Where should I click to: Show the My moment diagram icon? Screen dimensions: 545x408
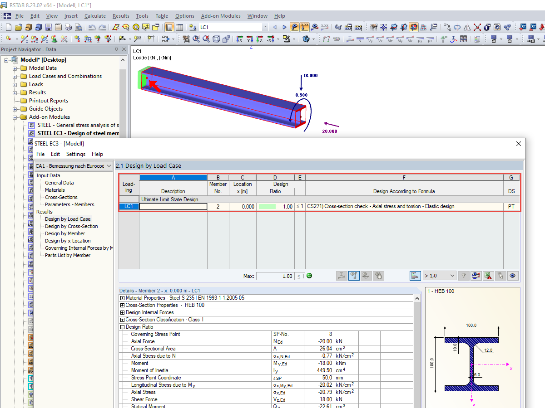[400, 39]
